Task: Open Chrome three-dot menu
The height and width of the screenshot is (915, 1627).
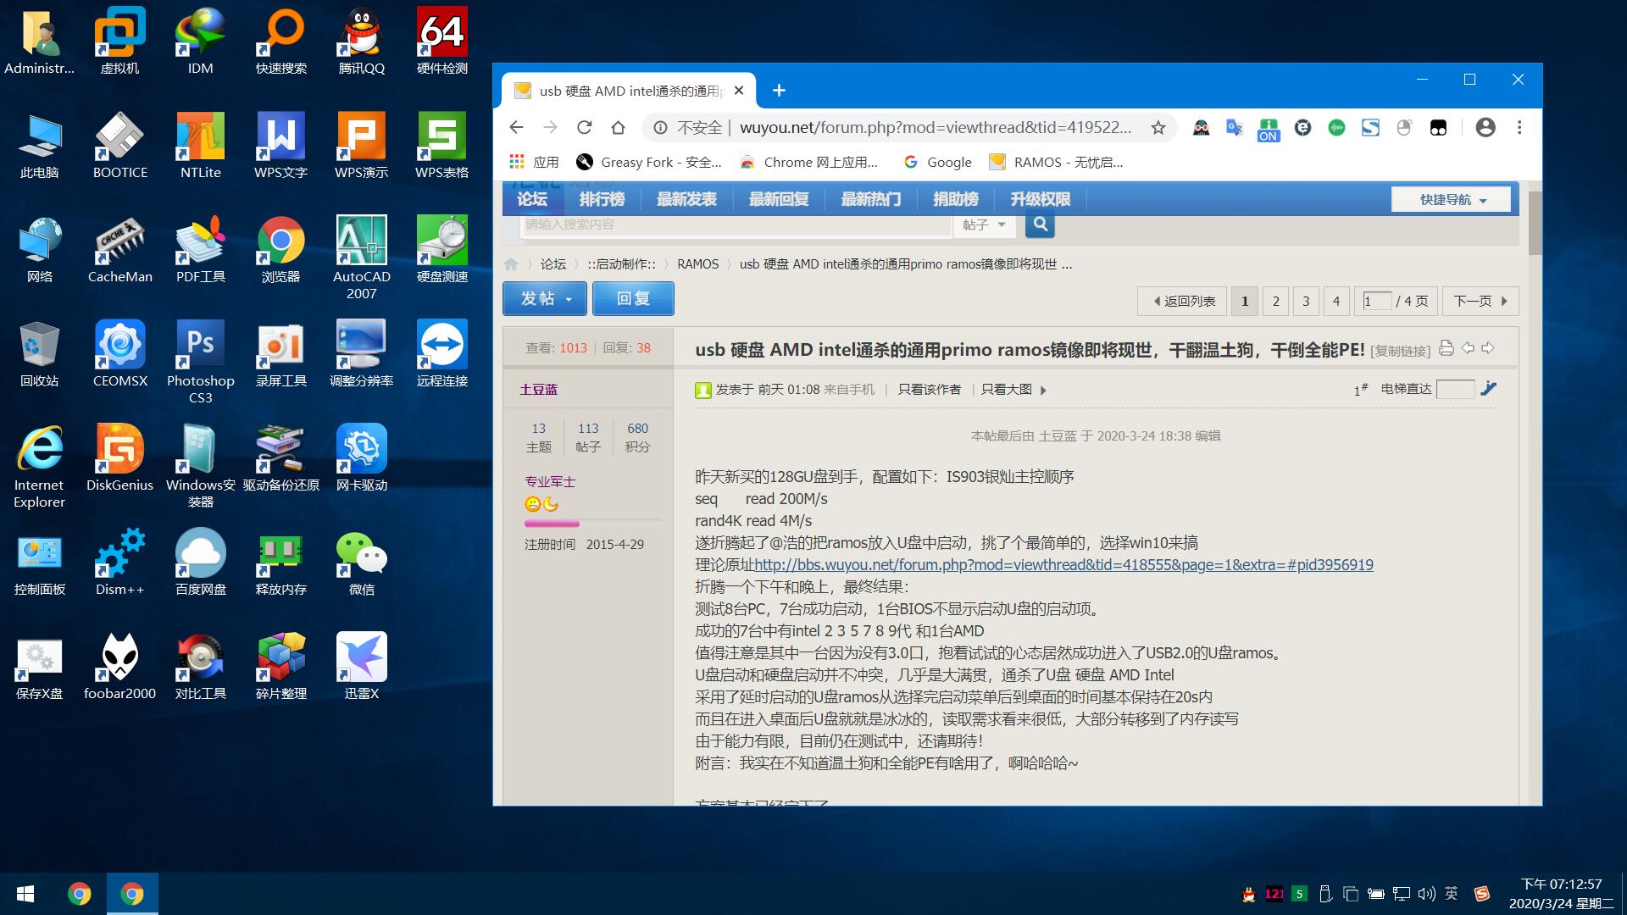Action: click(1519, 127)
